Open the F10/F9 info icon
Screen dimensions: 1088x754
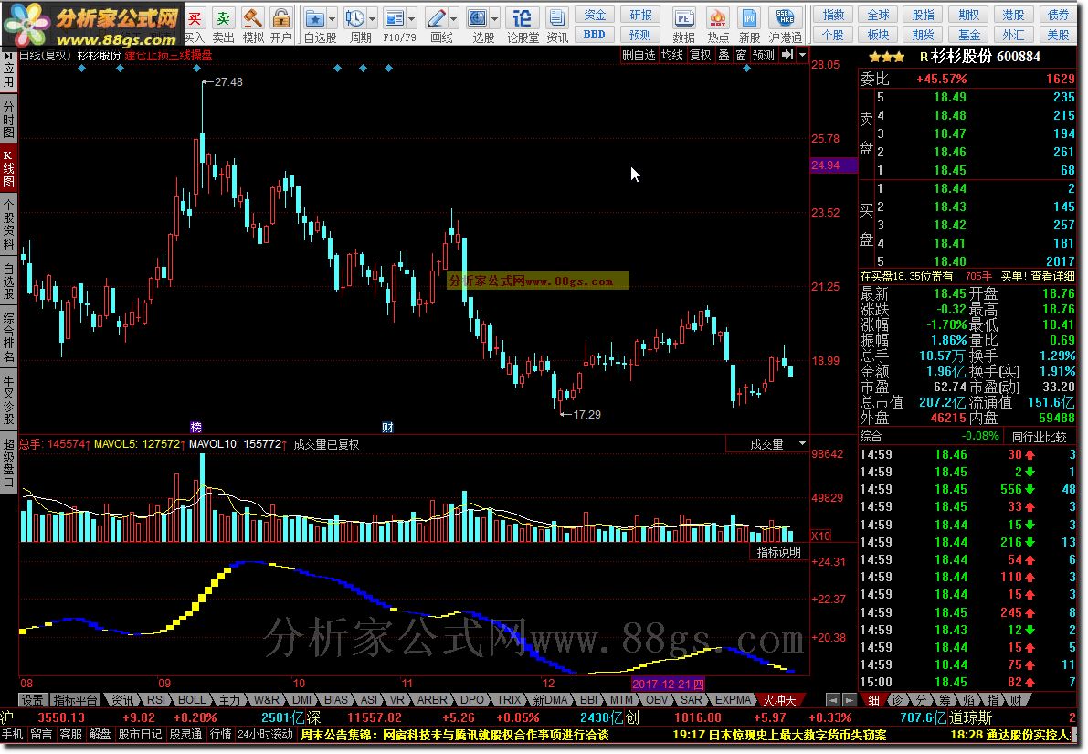(x=394, y=19)
